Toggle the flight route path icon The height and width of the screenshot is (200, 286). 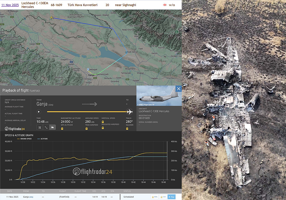(46, 127)
